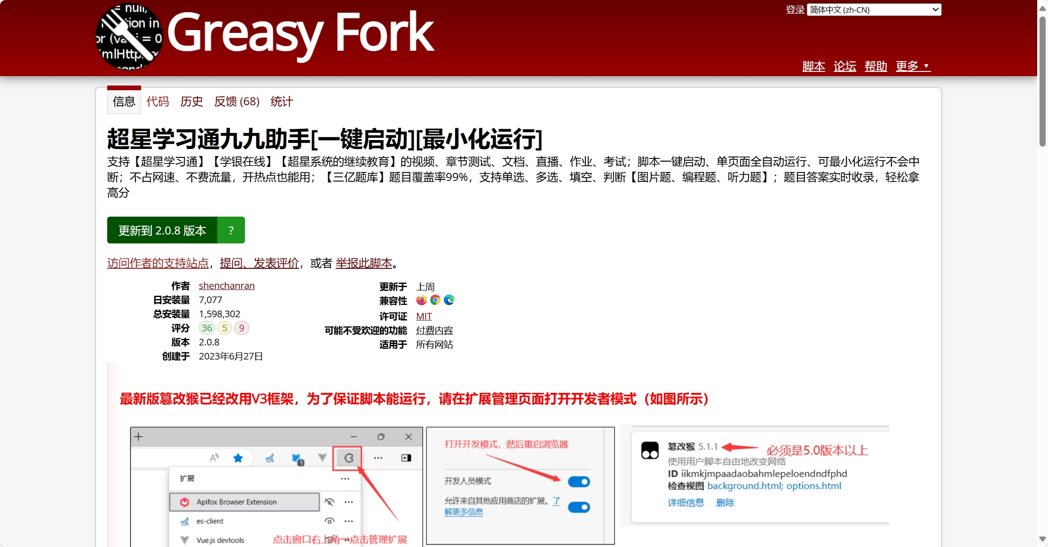Click the bad rating count 9
1048x547 pixels.
tap(242, 328)
